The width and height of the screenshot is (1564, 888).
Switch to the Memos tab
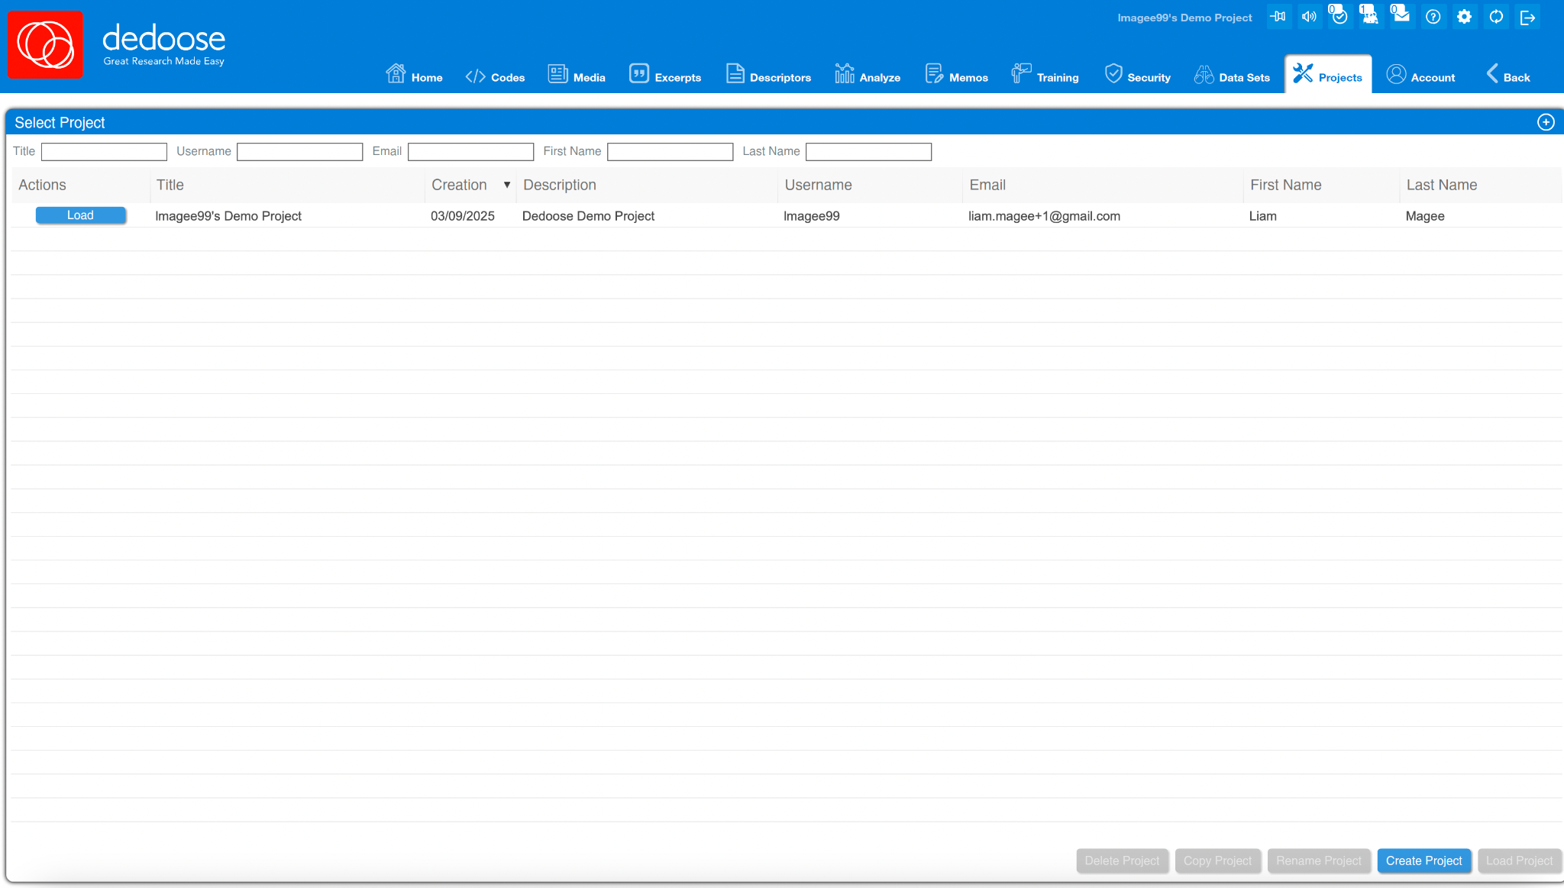pos(956,75)
